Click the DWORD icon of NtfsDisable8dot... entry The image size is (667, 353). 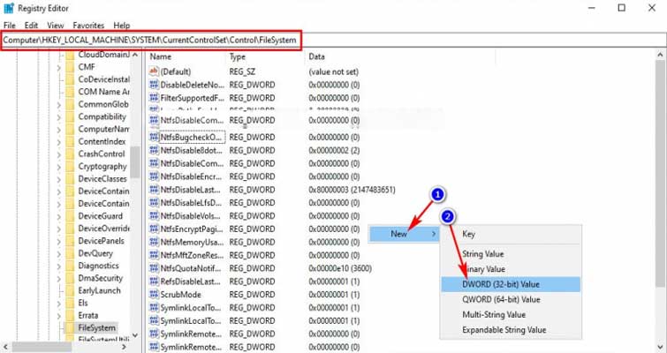coord(154,150)
